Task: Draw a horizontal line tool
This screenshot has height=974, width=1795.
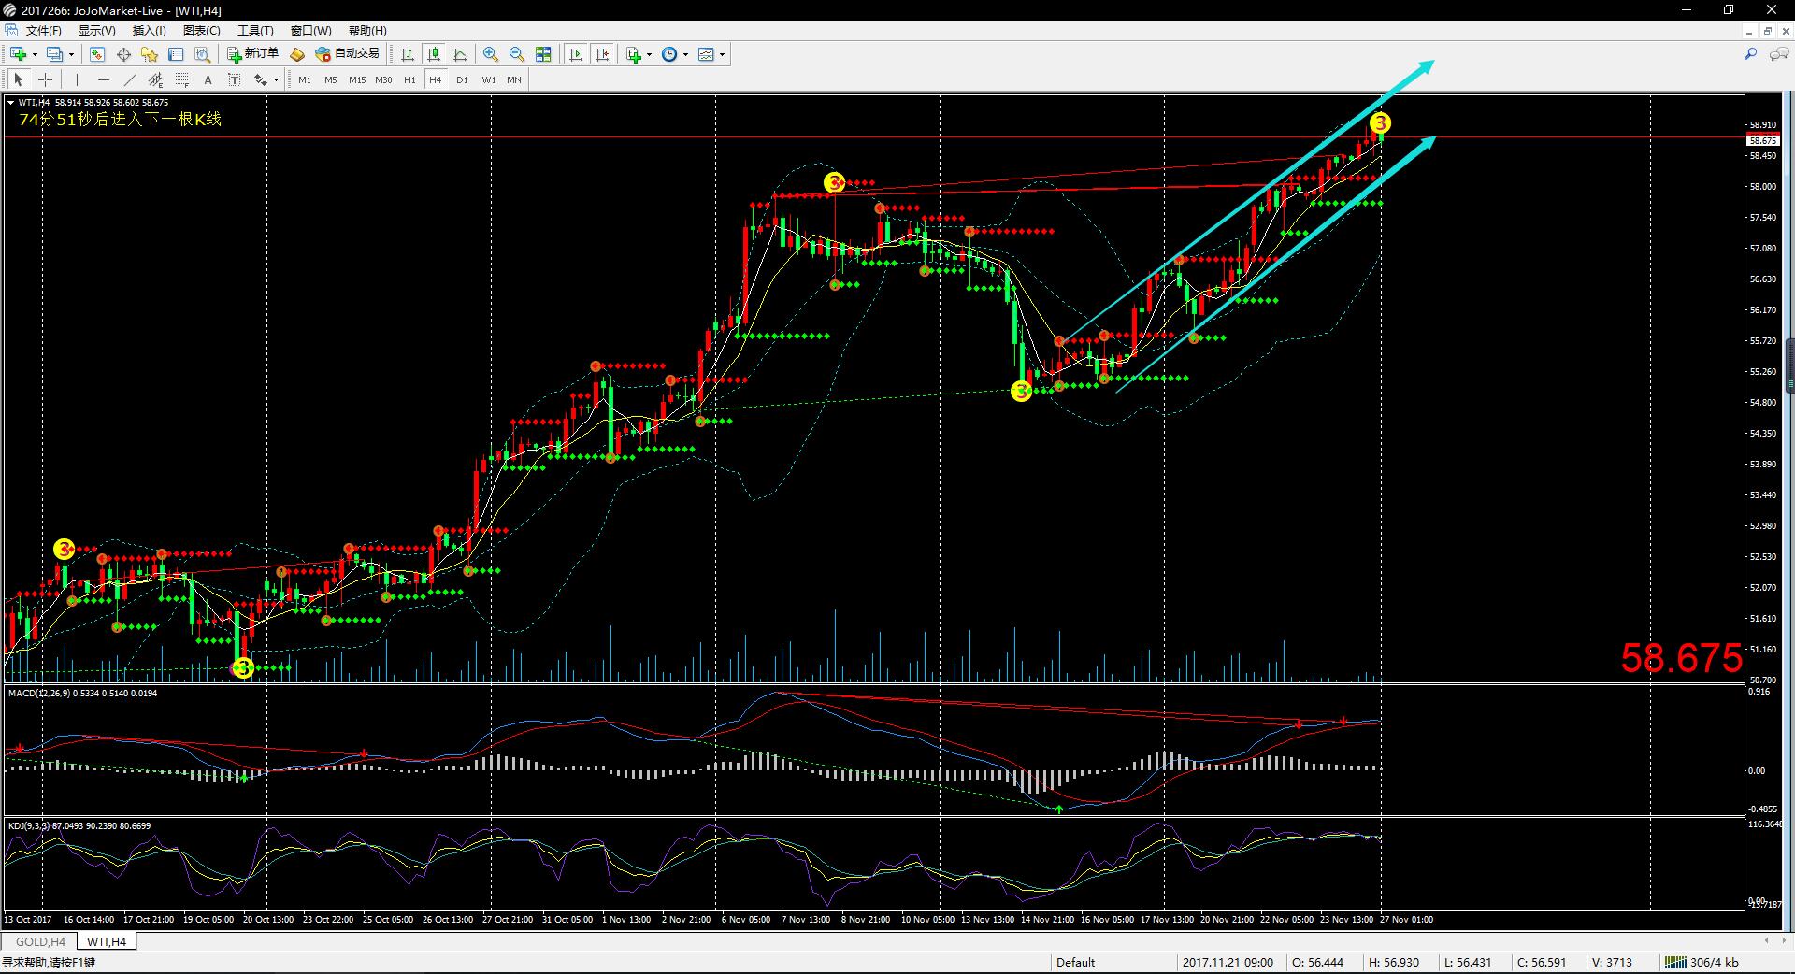Action: [x=103, y=80]
